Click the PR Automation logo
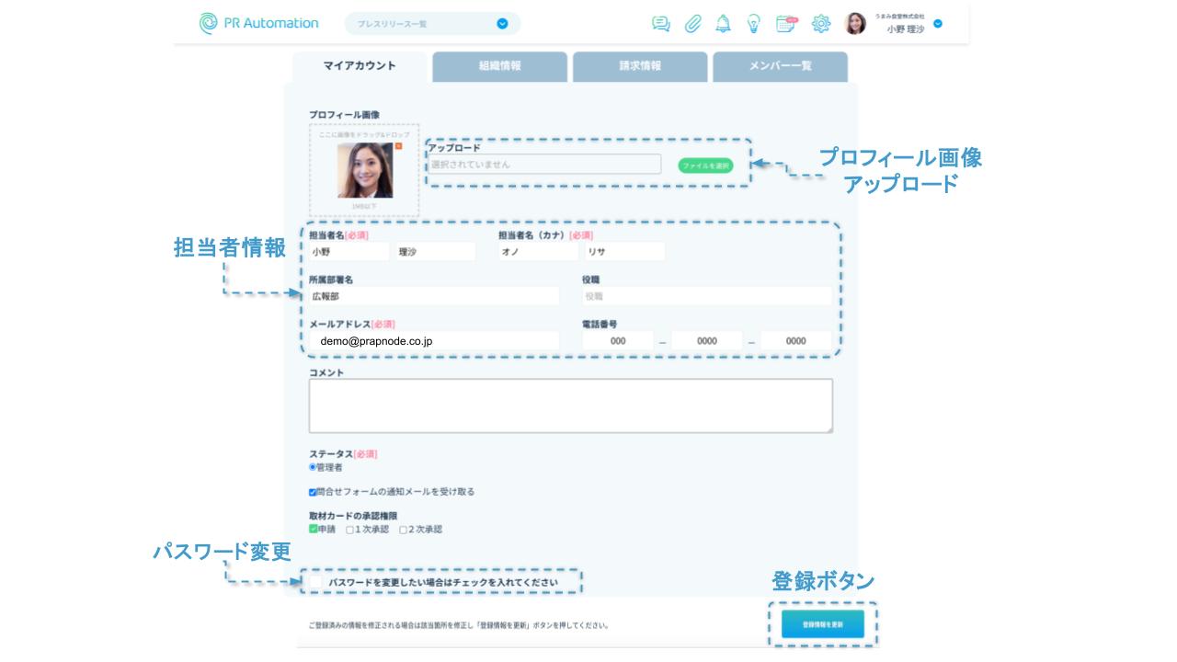Image resolution: width=1177 pixels, height=662 pixels. [x=259, y=23]
